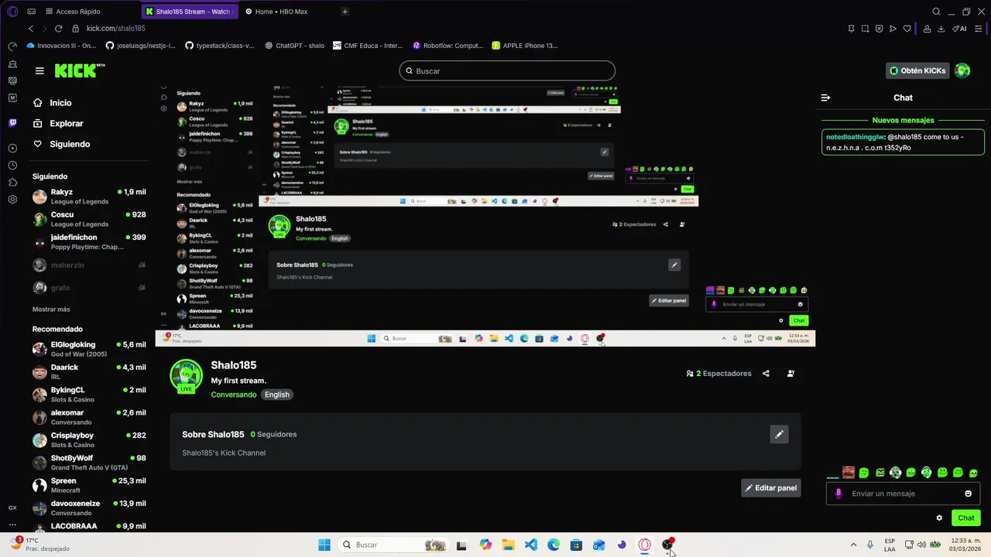Screen dimensions: 991x557
Task: Click the user icon beside share
Action: [790, 374]
